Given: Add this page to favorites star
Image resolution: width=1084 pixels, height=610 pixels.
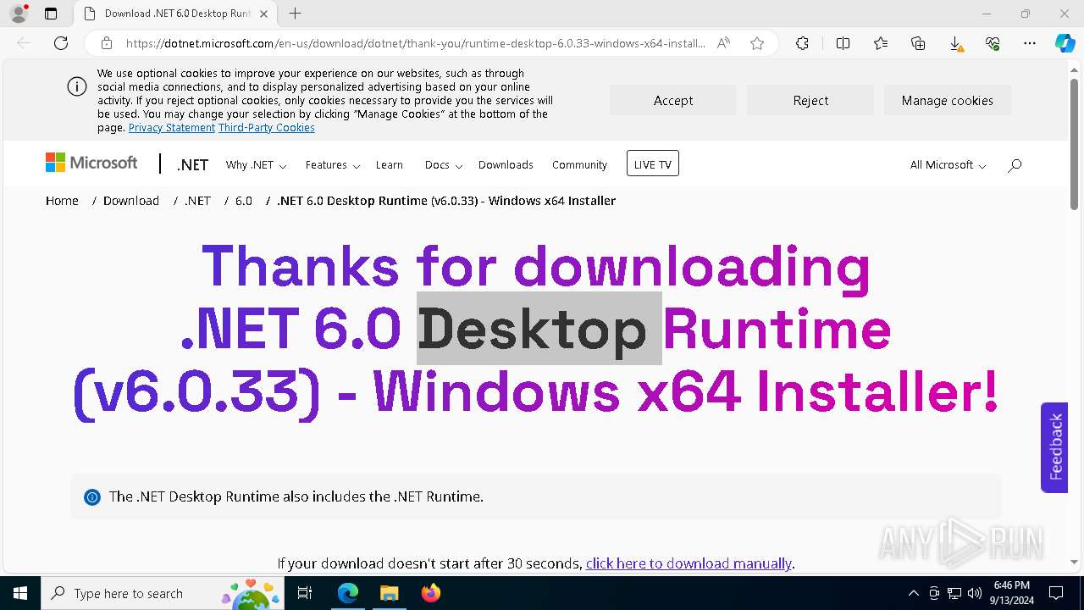Looking at the screenshot, I should click(757, 43).
